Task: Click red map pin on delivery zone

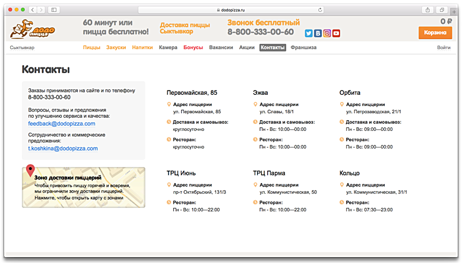Action: tap(30, 171)
